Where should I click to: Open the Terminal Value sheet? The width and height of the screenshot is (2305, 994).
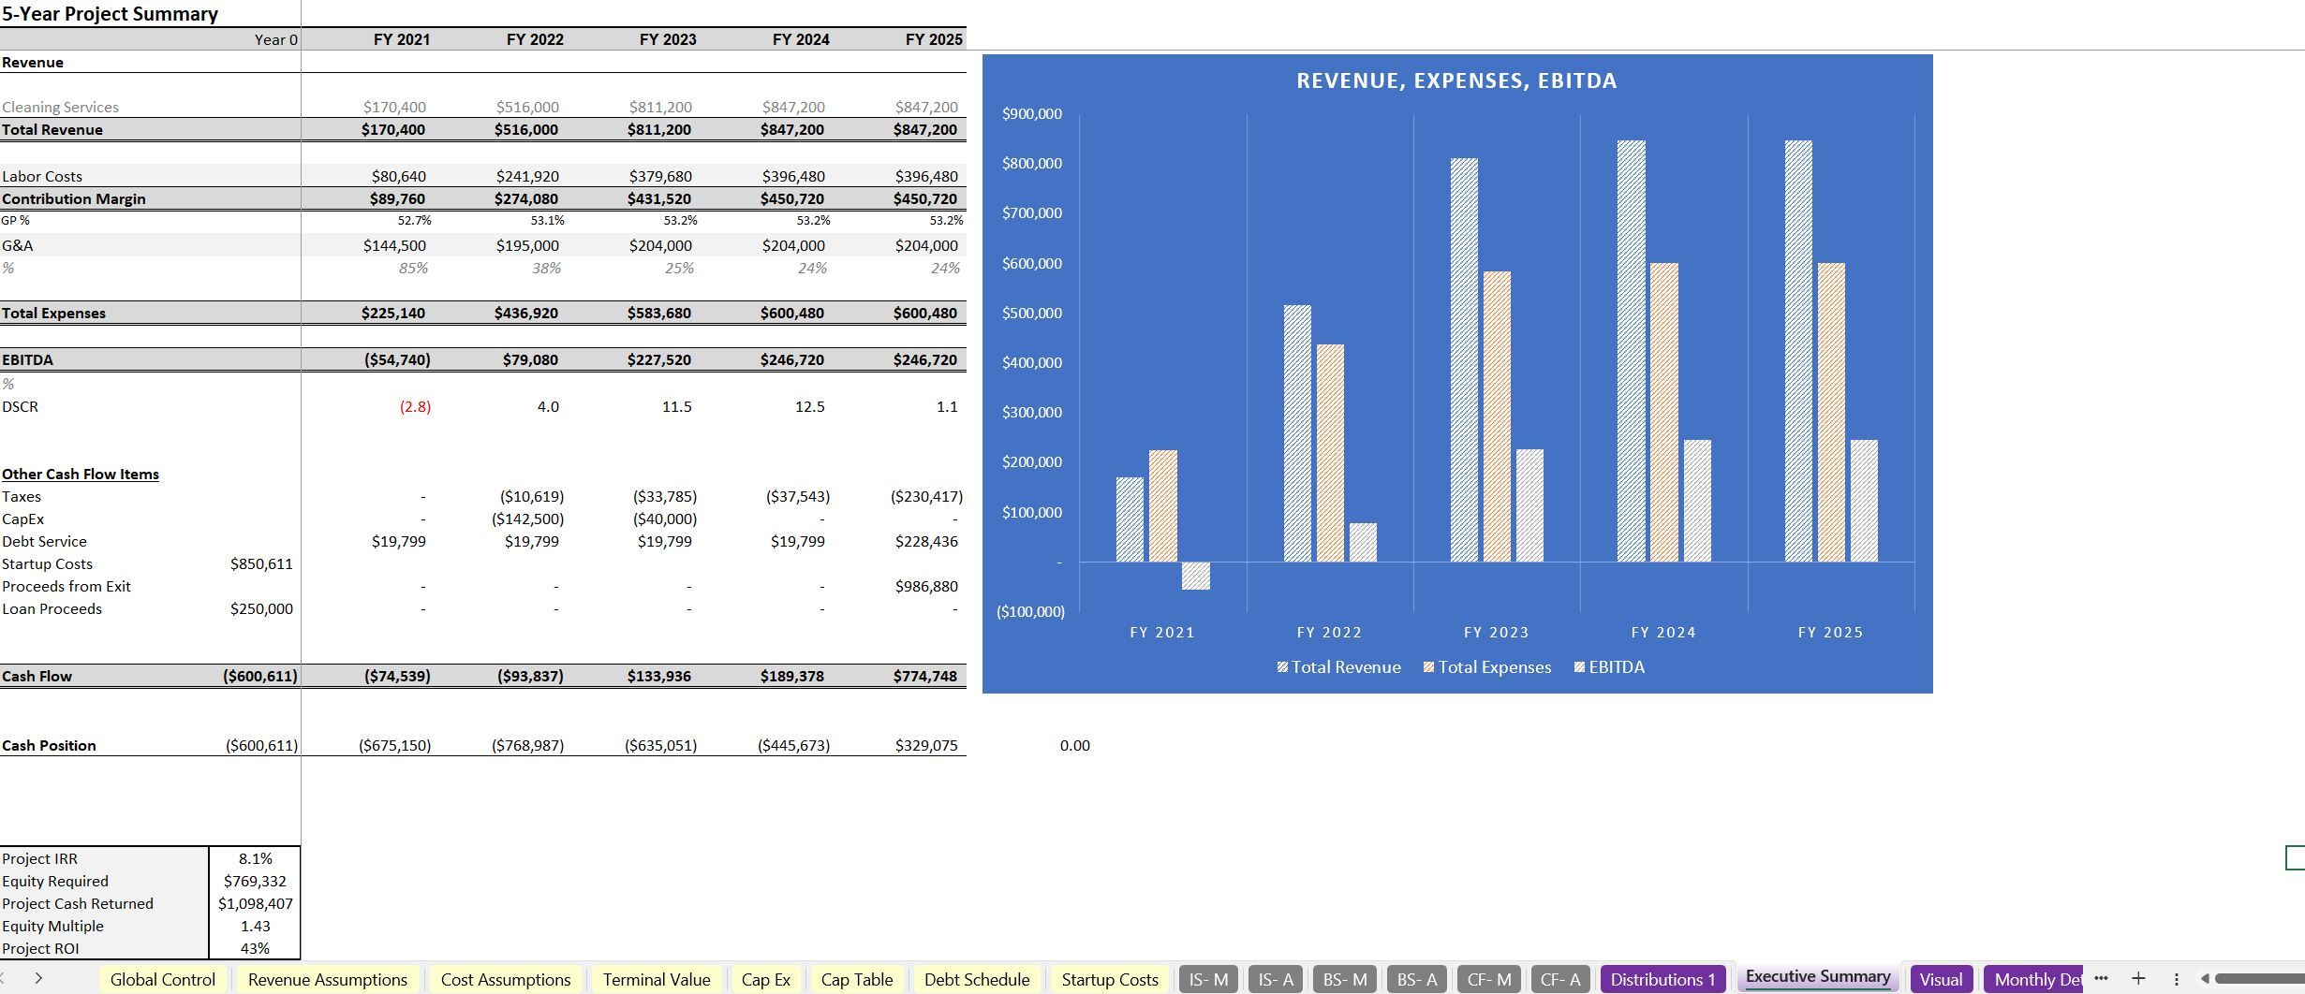[657, 979]
